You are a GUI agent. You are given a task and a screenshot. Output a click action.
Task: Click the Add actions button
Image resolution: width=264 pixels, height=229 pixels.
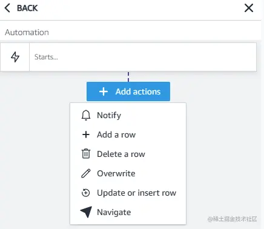pos(128,91)
